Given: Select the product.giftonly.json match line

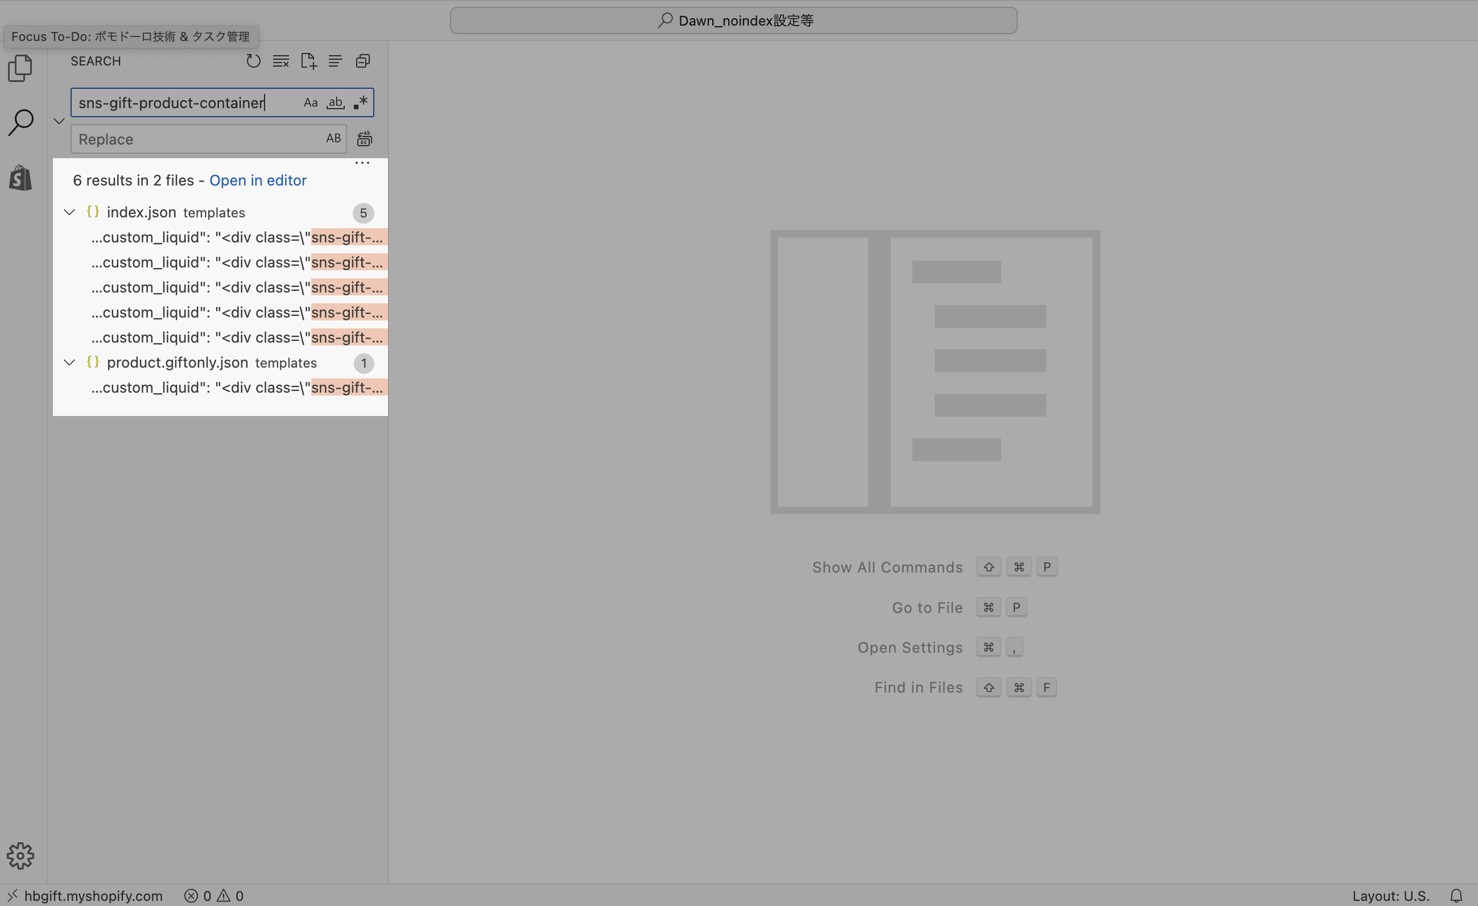Looking at the screenshot, I should [x=237, y=388].
